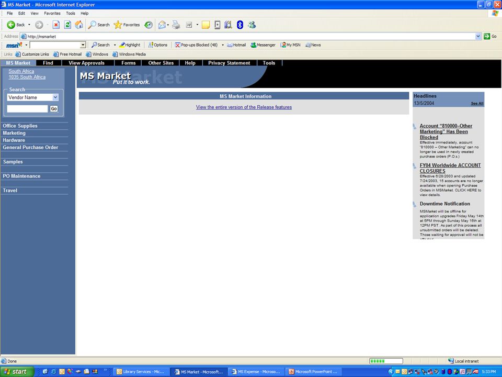Open the MSN search box dropdown

83,45
